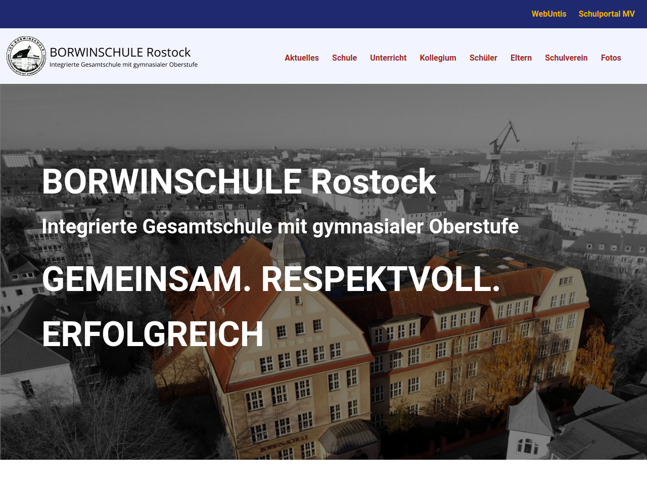Click the GEMEINSAM. RESPEKTVOLL. slogan line
Screen dimensions: 647x485
coord(271,279)
